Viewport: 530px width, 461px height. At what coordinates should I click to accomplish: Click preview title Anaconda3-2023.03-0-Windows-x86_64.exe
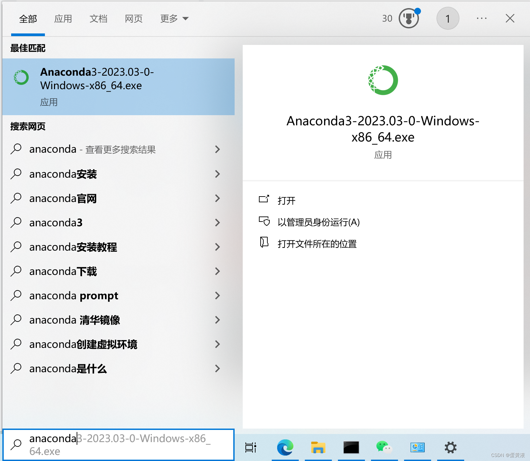(383, 129)
